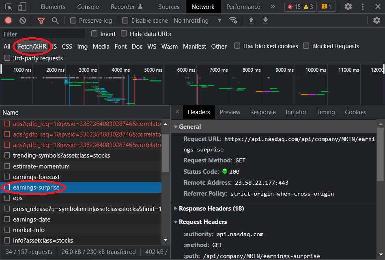Enable the Preserve log checkbox
The height and width of the screenshot is (260, 385).
click(x=73, y=21)
